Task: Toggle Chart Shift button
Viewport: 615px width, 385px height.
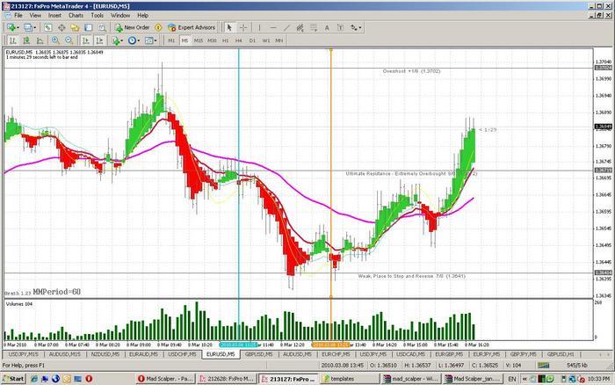Action: (x=99, y=40)
